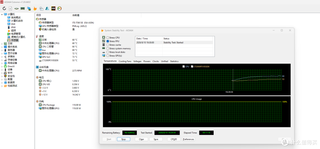Expand the 网络设备 node arrow
The image size is (320, 149).
[x=2, y=63]
